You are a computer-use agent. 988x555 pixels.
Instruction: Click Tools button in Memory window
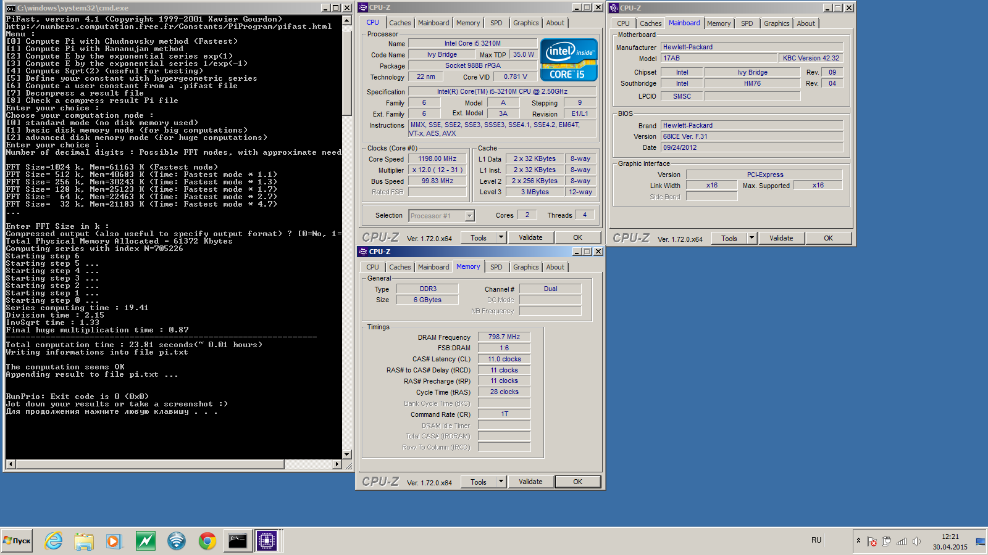coord(479,482)
